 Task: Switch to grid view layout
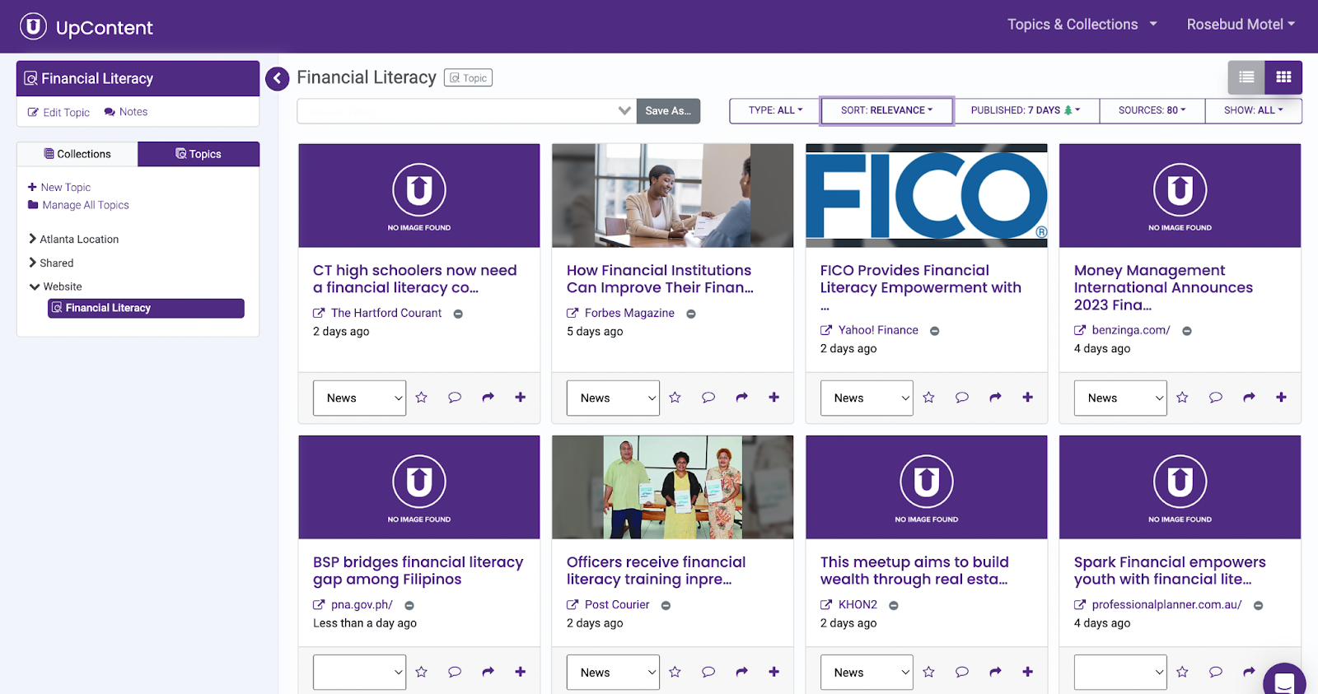[x=1283, y=77]
